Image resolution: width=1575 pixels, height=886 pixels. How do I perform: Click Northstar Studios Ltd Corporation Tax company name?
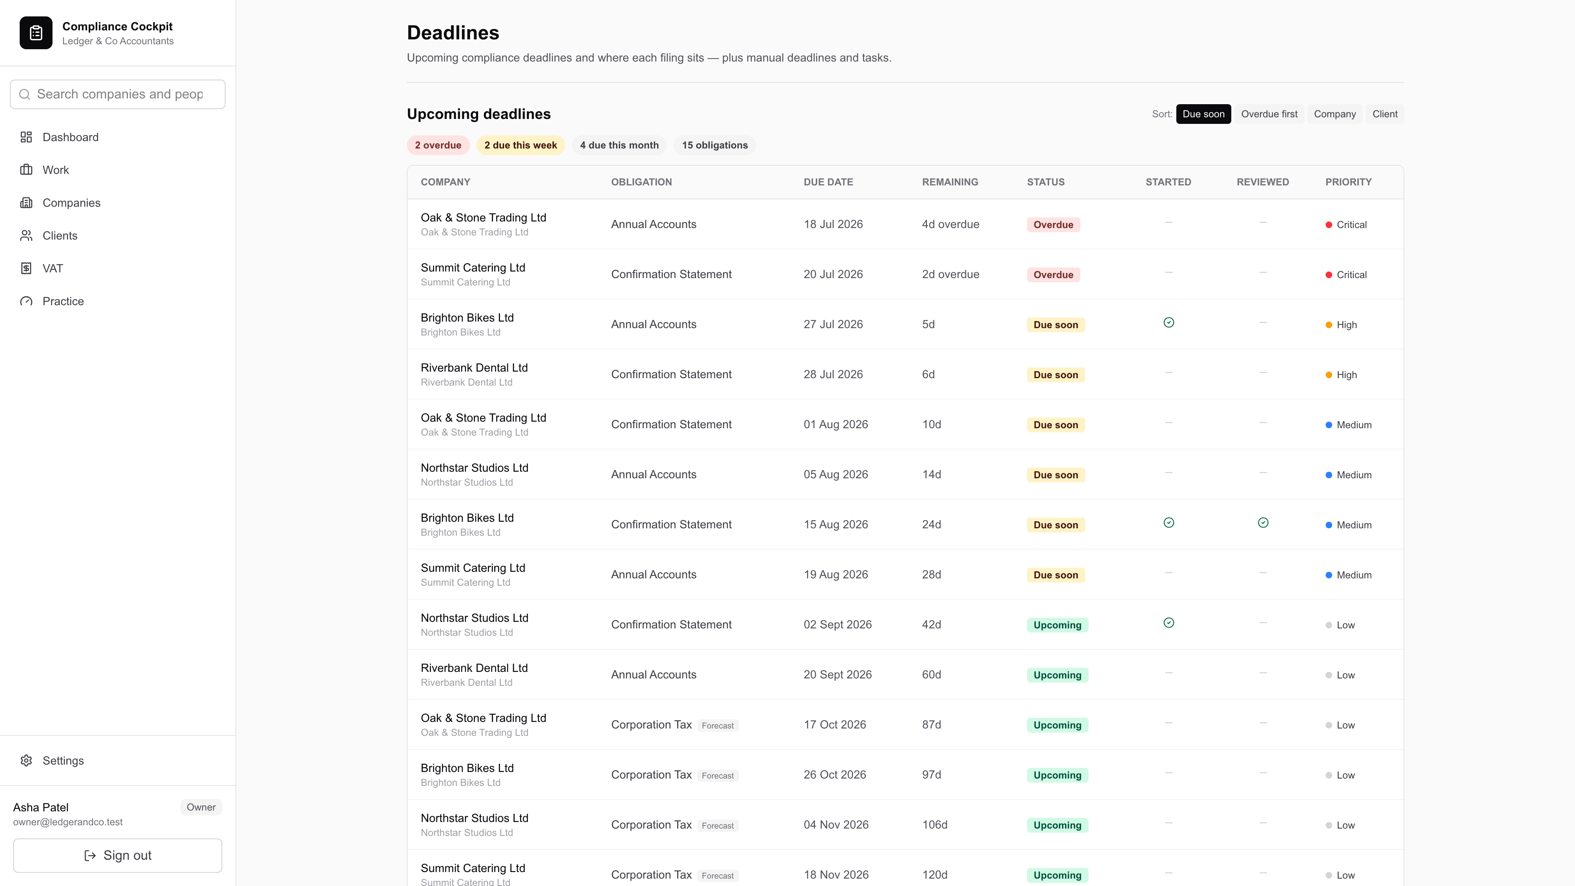click(x=475, y=818)
